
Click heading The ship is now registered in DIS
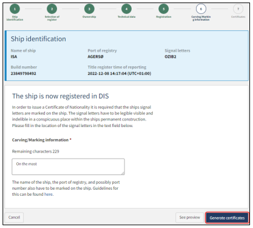(61, 96)
